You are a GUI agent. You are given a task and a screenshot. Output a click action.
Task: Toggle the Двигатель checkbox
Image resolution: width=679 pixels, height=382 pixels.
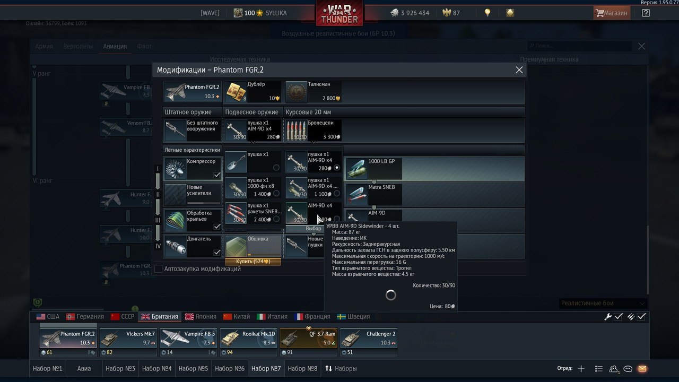click(x=217, y=253)
